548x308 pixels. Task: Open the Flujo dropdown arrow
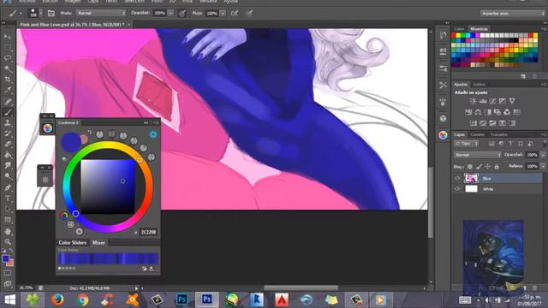(x=223, y=14)
